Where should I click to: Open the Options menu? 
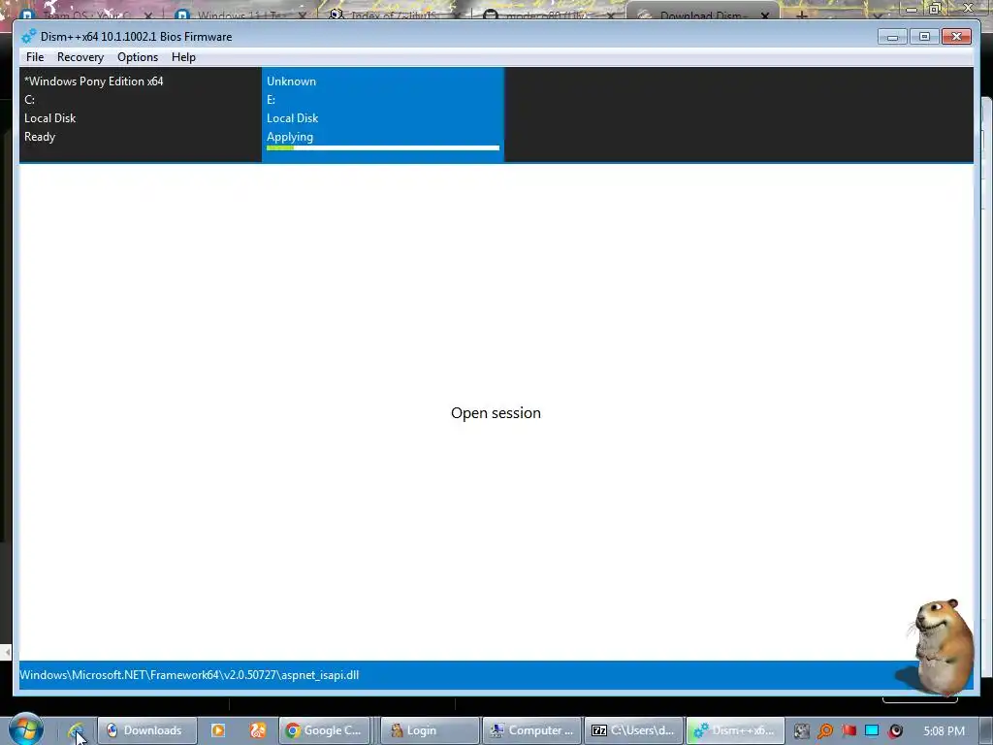138,57
